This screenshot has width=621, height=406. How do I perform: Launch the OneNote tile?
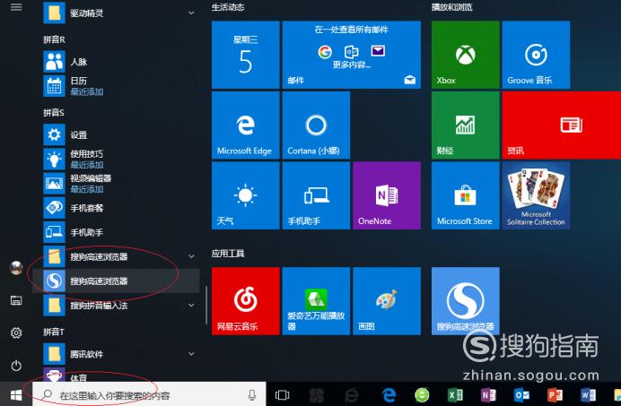coord(387,195)
